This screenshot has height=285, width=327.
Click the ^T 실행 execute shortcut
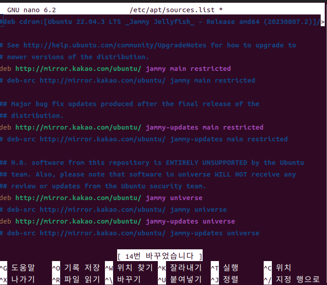(x=224, y=268)
